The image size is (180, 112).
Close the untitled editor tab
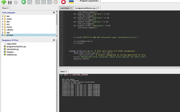pyautogui.click(x=71, y=8)
